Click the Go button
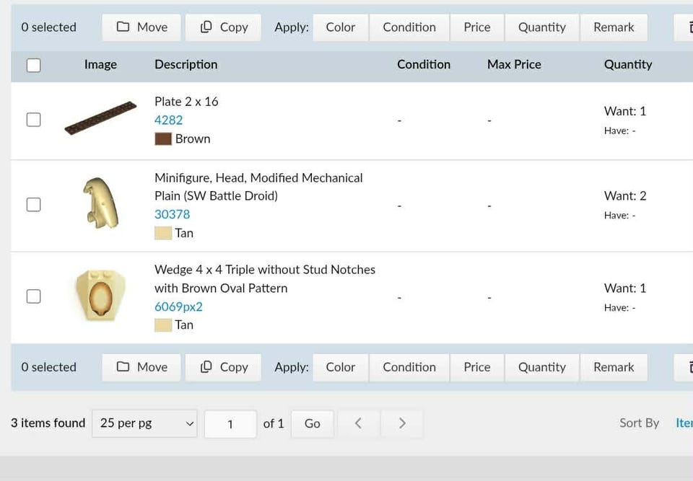Screen dimensions: 693x481 click(x=312, y=423)
